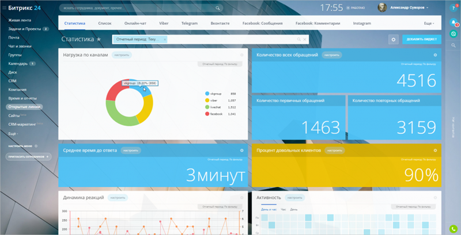Open the hamburger menu beside Битрикс 24 logo
Screen dimensions: 461x235
(4, 8)
